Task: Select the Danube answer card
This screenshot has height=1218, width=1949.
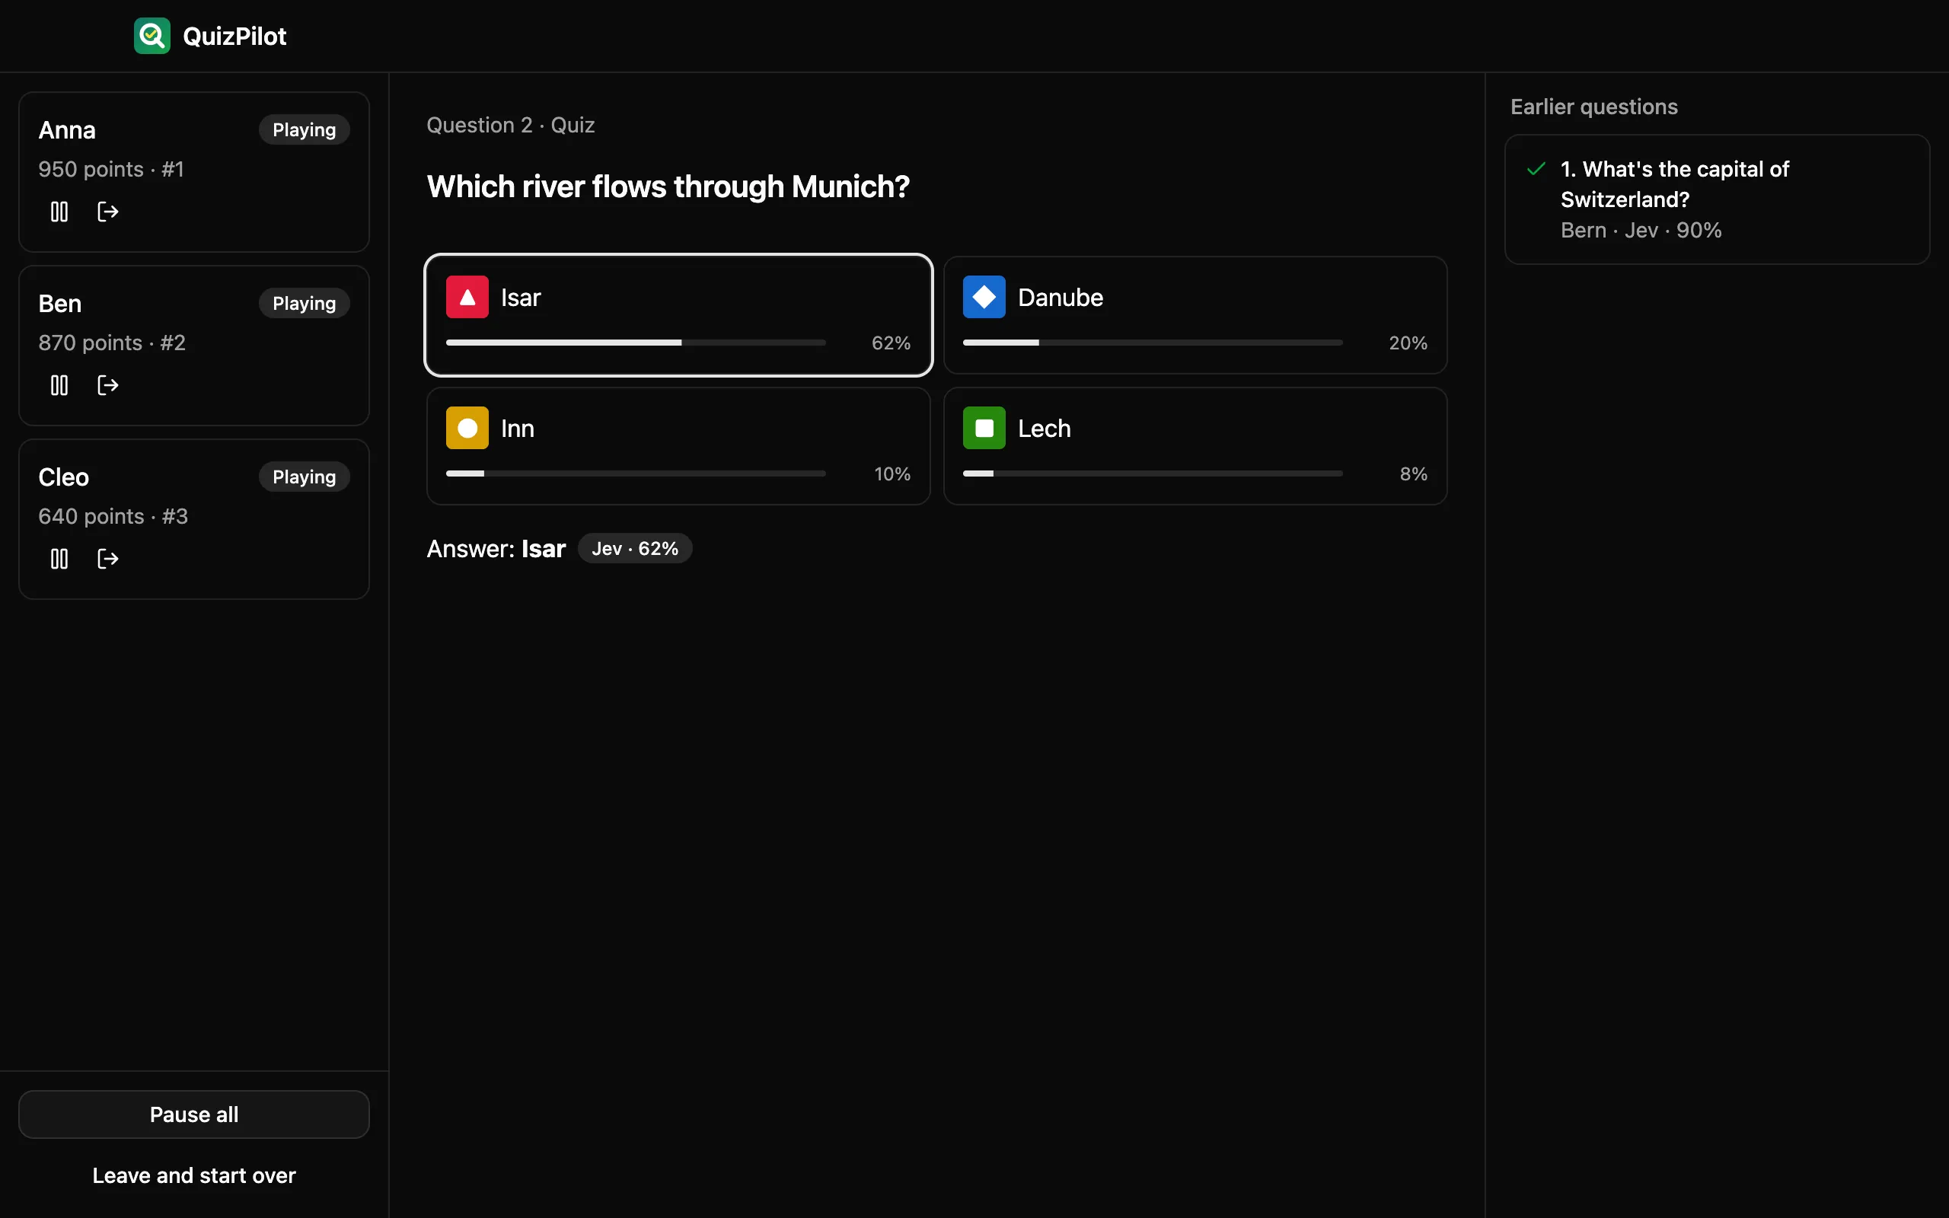Action: [x=1195, y=315]
